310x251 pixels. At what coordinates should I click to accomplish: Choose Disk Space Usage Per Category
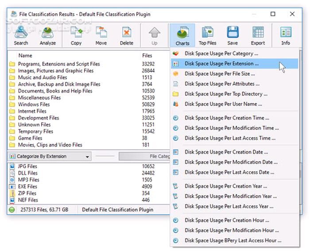click(221, 54)
